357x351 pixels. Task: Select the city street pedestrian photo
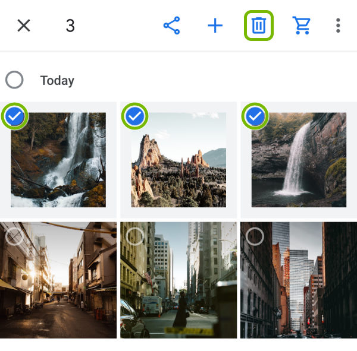tap(135, 236)
